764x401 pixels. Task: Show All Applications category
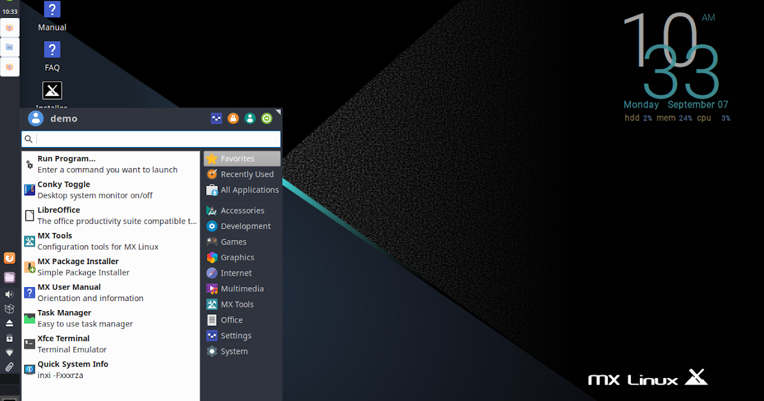coord(242,190)
